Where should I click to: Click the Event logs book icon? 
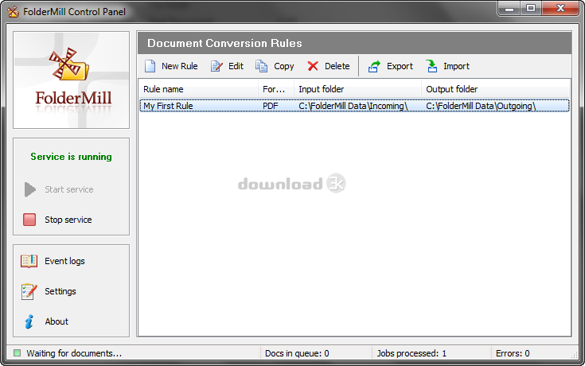pos(29,261)
